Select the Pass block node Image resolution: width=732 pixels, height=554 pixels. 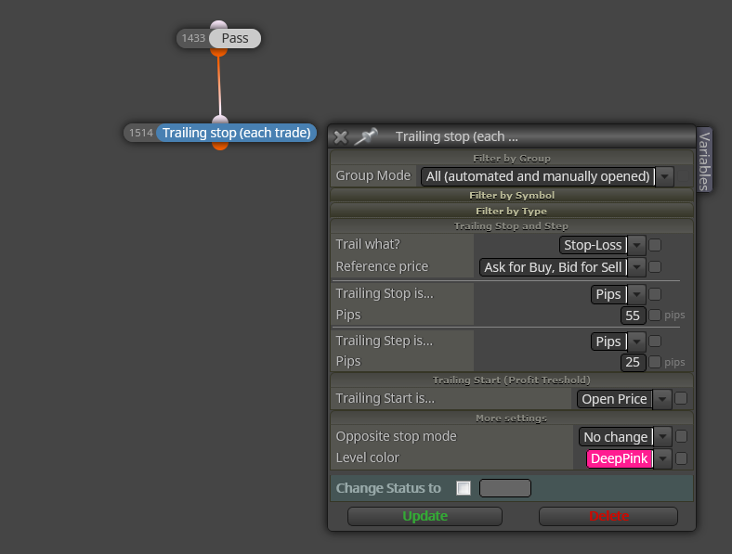tap(235, 38)
